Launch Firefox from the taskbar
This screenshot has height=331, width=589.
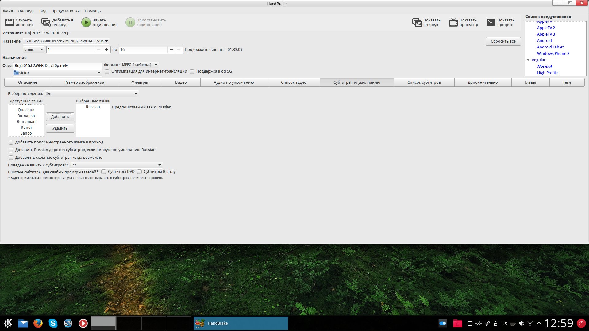point(38,323)
